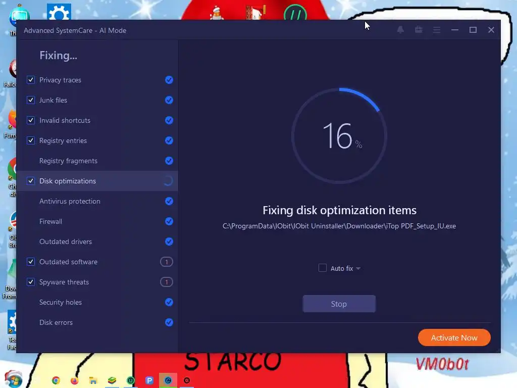This screenshot has height=388, width=517.
Task: Click Junk files completed checkmark icon
Action: (x=169, y=100)
